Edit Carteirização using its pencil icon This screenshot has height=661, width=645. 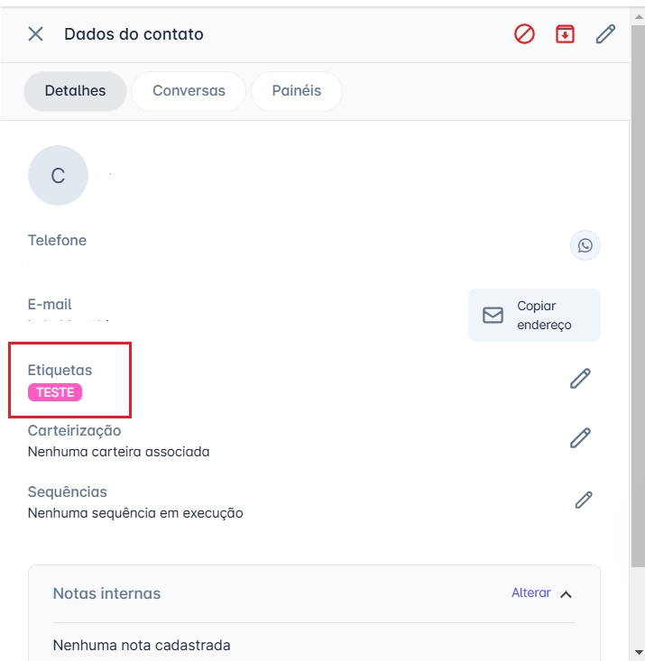[580, 438]
